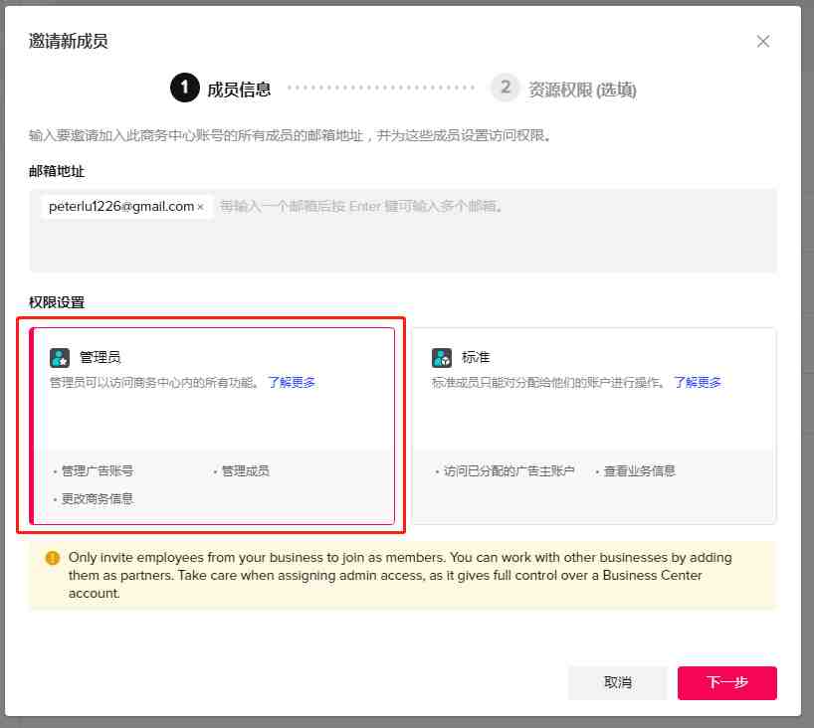Close the 邀请新成员 dialog
This screenshot has height=728, width=814.
pos(763,41)
